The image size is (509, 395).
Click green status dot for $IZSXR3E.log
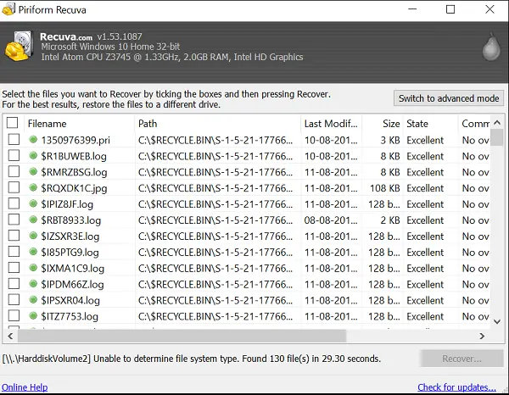pos(33,236)
